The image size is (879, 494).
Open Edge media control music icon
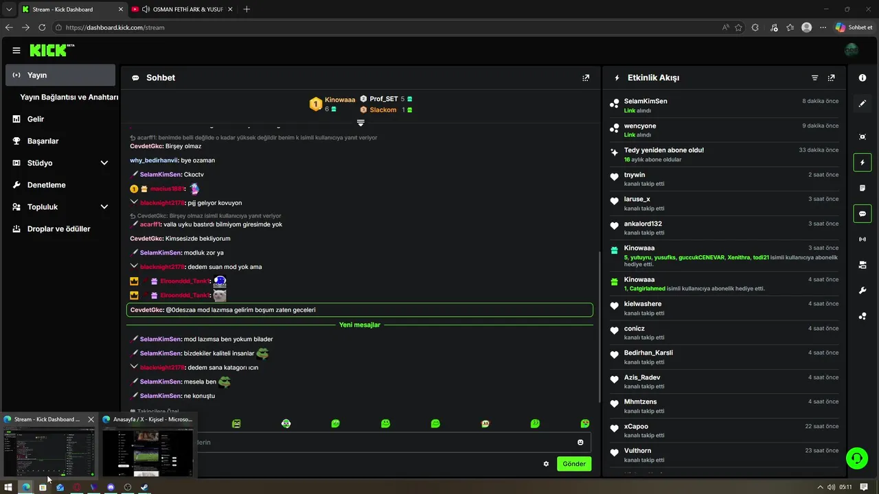[x=774, y=27]
